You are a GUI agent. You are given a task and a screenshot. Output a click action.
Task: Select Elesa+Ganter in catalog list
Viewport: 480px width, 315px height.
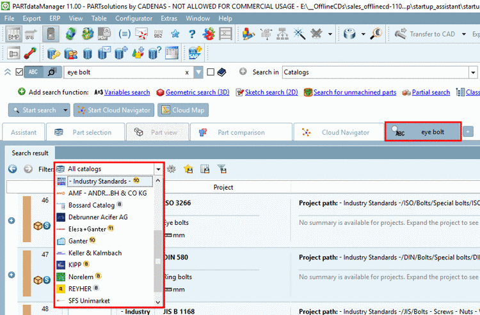(104, 229)
